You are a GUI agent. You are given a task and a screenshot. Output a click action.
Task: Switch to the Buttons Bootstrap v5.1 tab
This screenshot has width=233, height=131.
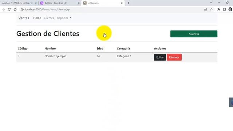click(60, 3)
